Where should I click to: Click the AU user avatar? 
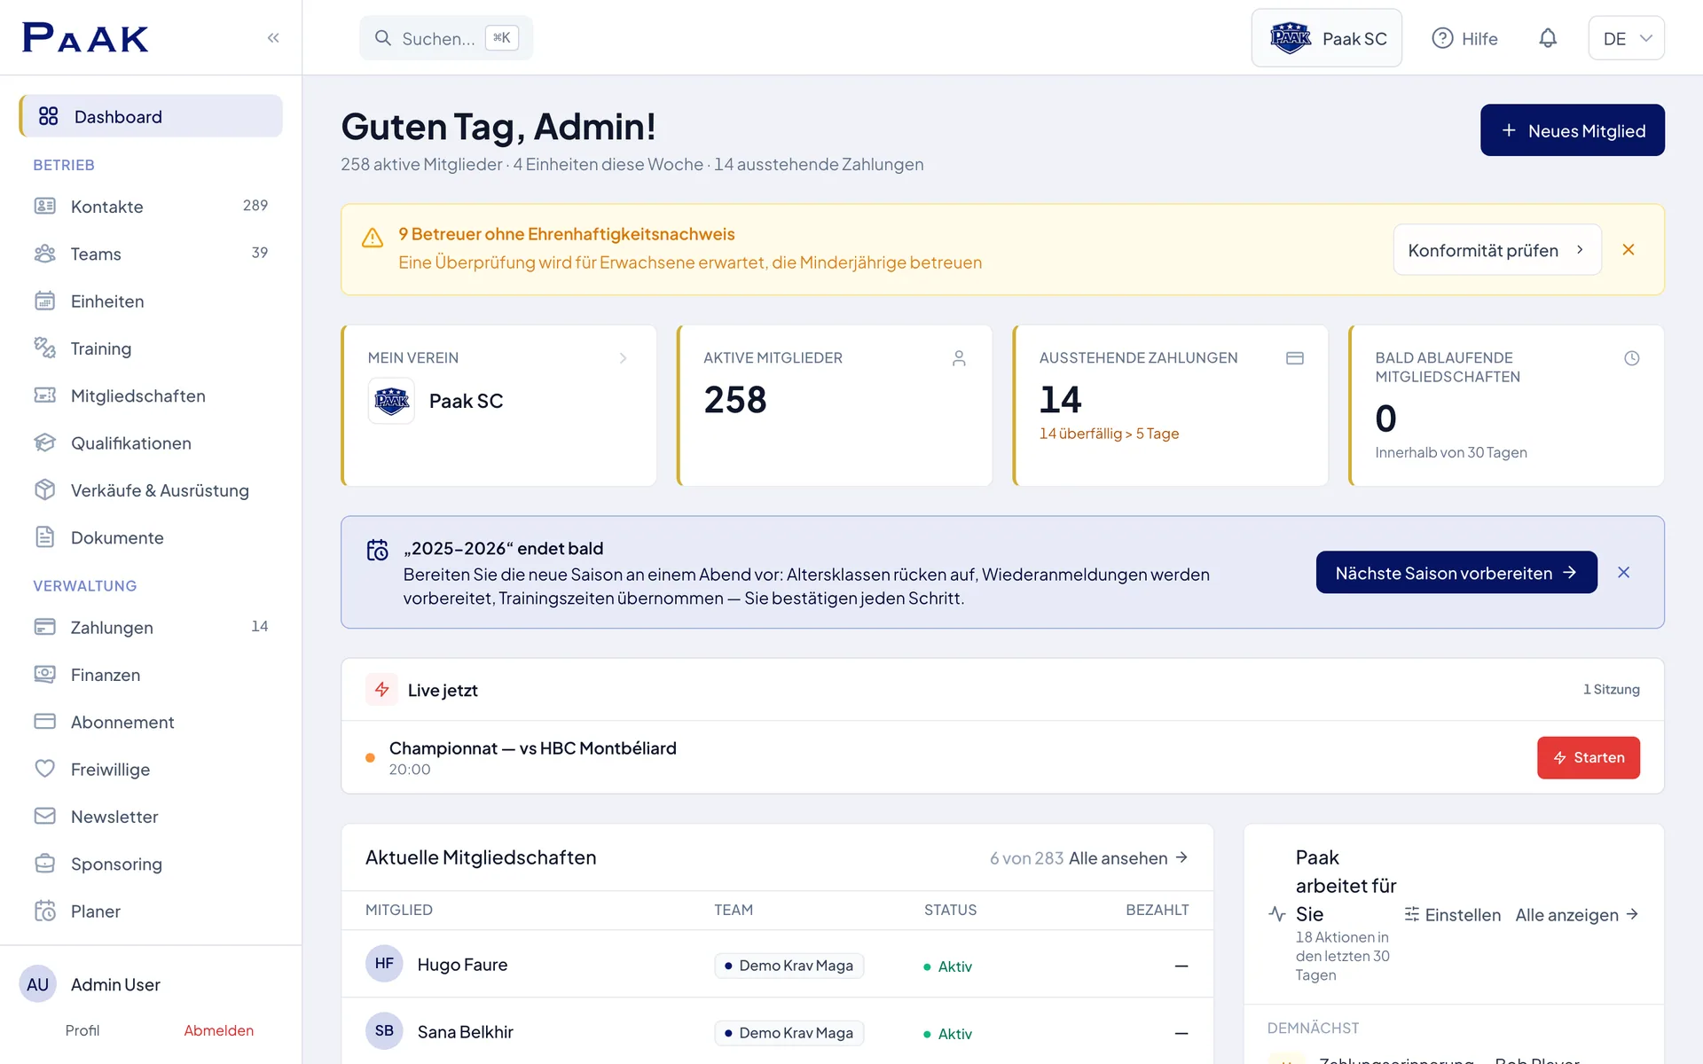(38, 984)
